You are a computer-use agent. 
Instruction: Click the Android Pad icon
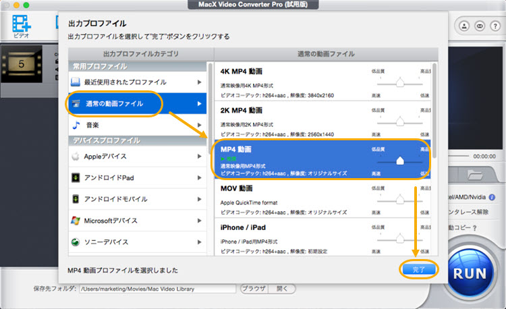[x=75, y=177]
